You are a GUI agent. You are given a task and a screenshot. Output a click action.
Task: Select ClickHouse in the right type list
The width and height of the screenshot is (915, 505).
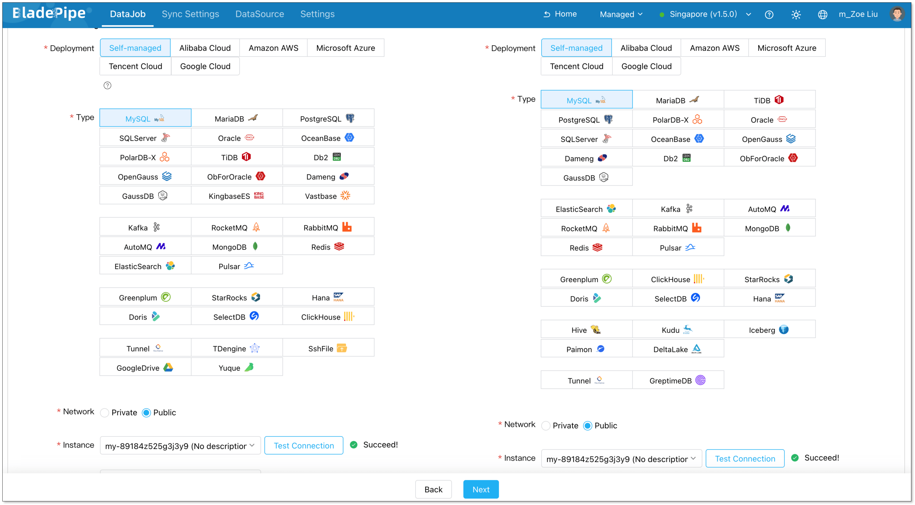(x=678, y=279)
